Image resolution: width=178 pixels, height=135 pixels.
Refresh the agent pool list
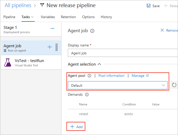point(174,85)
